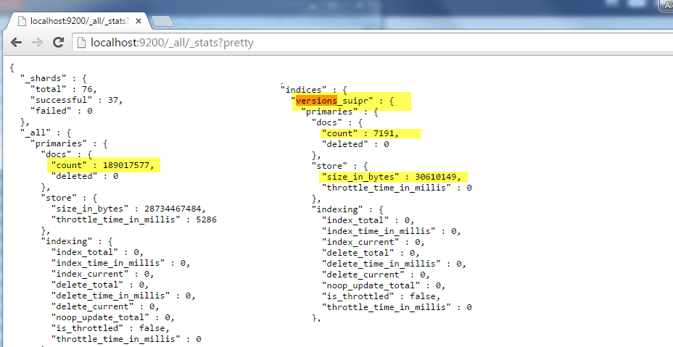673x347 pixels.
Task: Click the "_shards" key
Action: (44, 78)
